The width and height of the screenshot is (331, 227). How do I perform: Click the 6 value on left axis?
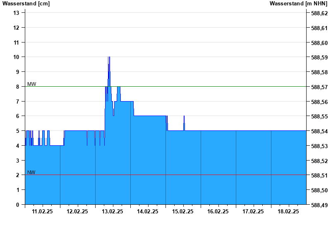(x=17, y=116)
